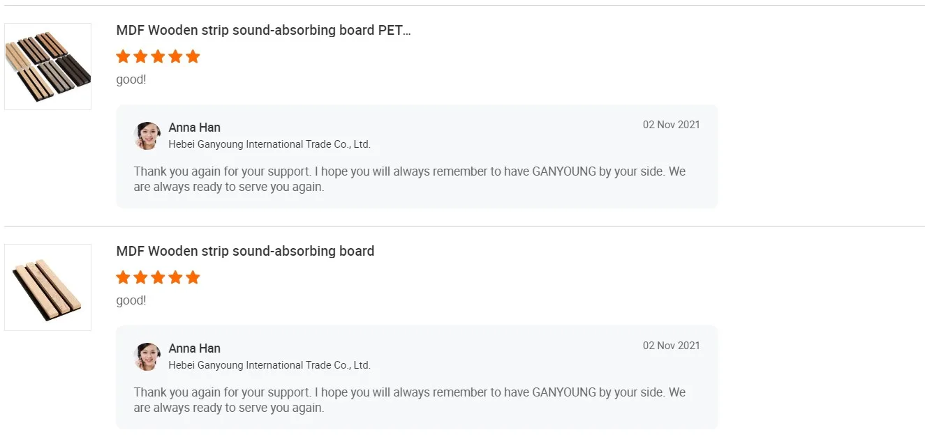
Task: Click the fifth star of the top review
Action: (x=193, y=56)
